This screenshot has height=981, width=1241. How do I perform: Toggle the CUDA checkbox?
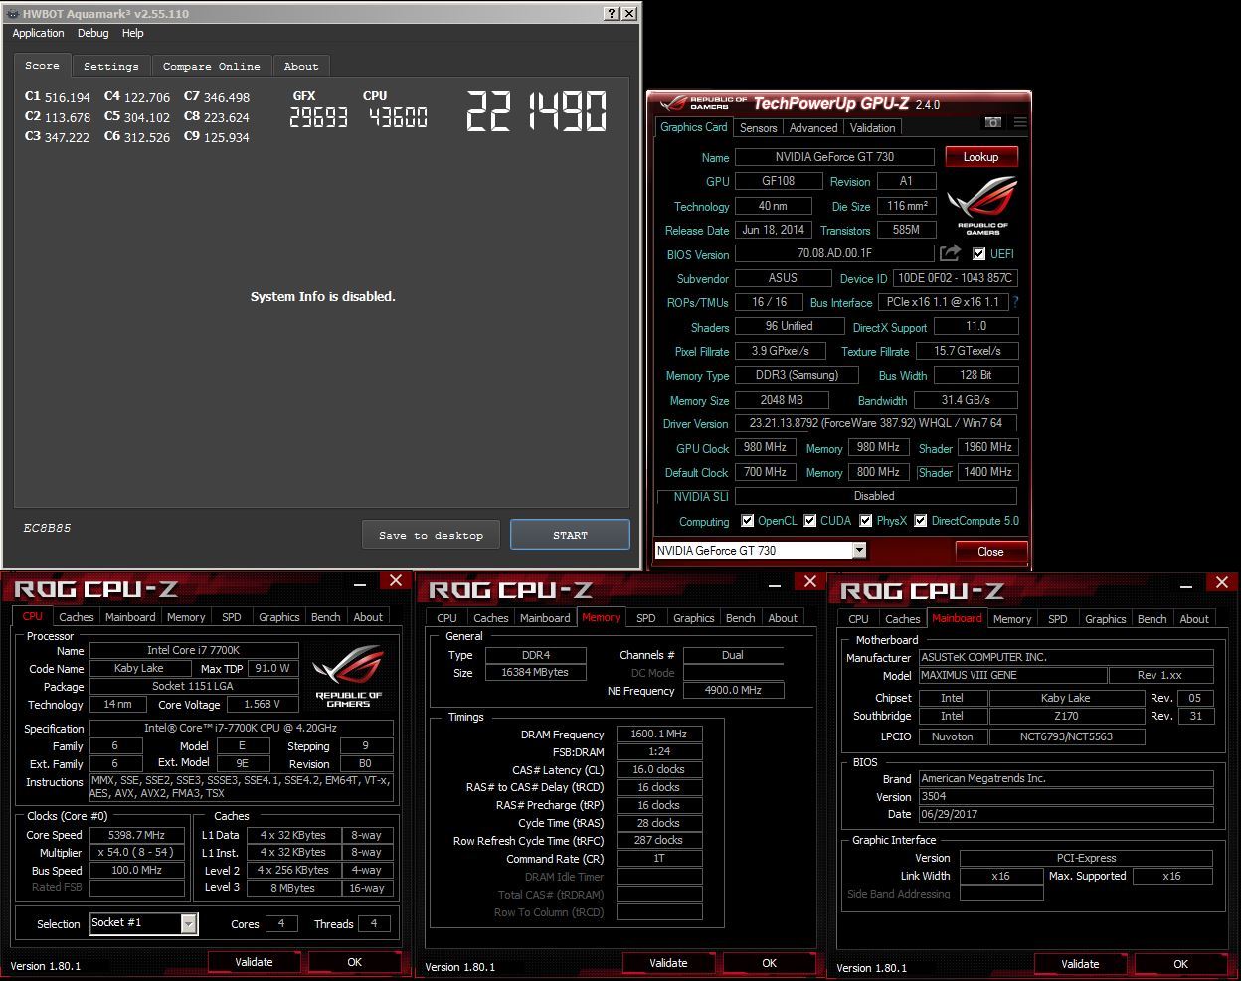coord(810,521)
